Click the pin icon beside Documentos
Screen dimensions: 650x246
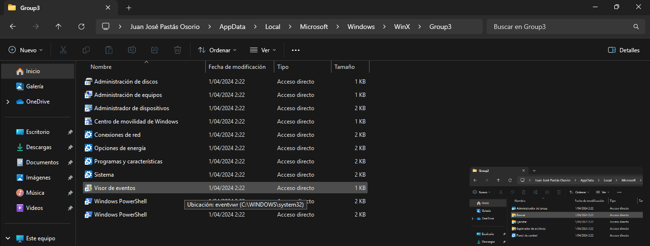(x=70, y=162)
